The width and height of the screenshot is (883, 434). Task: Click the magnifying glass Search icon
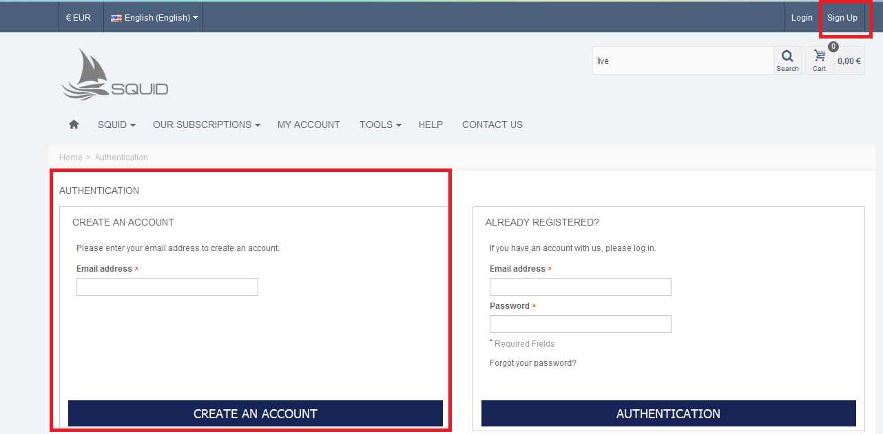click(787, 60)
